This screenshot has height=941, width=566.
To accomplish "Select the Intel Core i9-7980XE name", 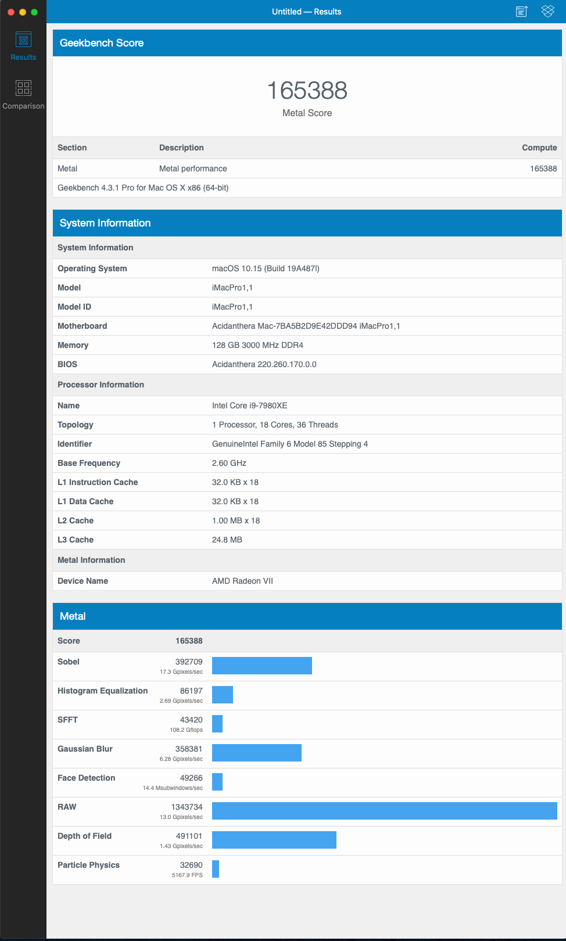I will (250, 405).
